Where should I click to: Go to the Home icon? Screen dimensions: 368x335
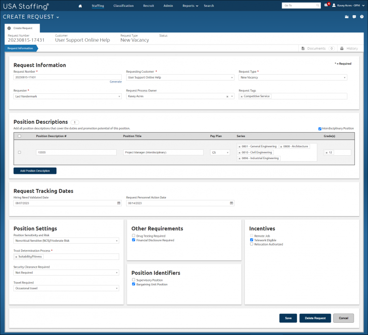(x=80, y=6)
